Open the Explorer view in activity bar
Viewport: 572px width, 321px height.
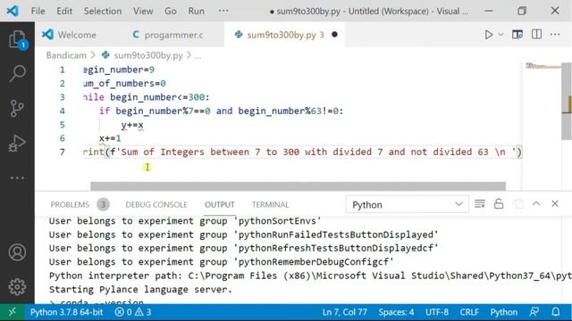(17, 39)
